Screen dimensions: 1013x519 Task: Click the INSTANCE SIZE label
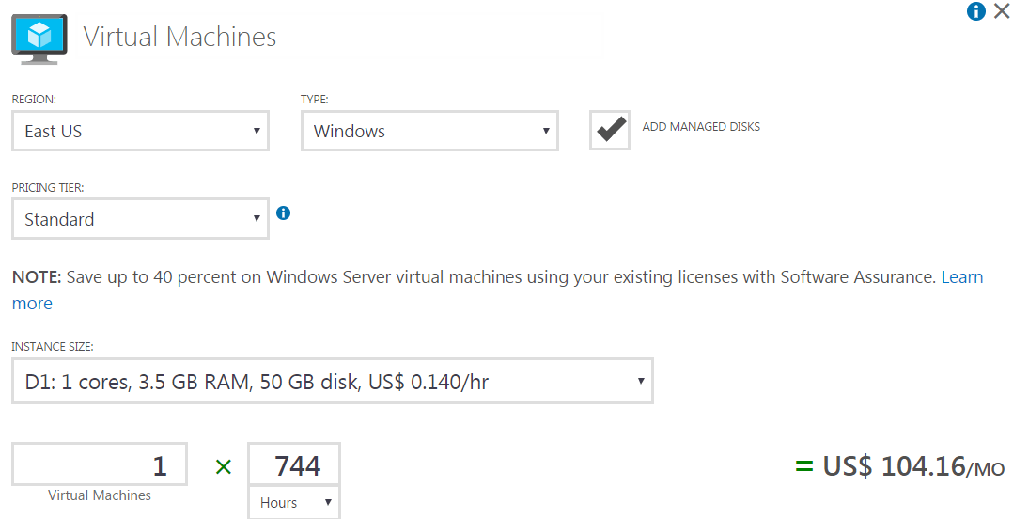coord(53,347)
